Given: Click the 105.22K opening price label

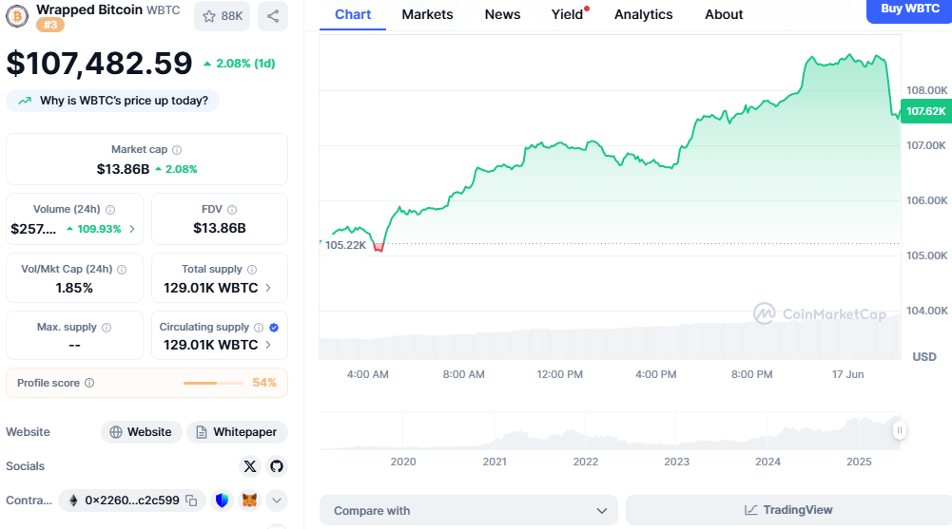Looking at the screenshot, I should pos(345,245).
